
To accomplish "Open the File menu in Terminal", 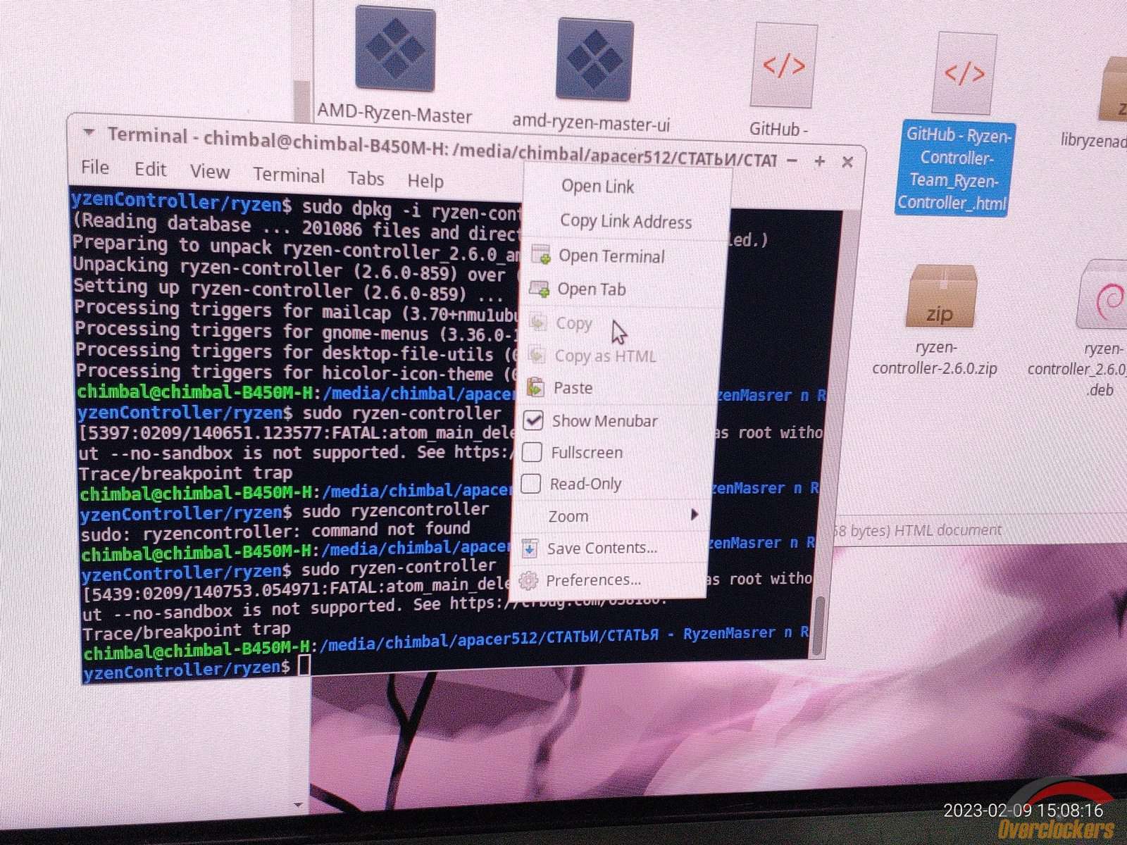I will tap(95, 167).
